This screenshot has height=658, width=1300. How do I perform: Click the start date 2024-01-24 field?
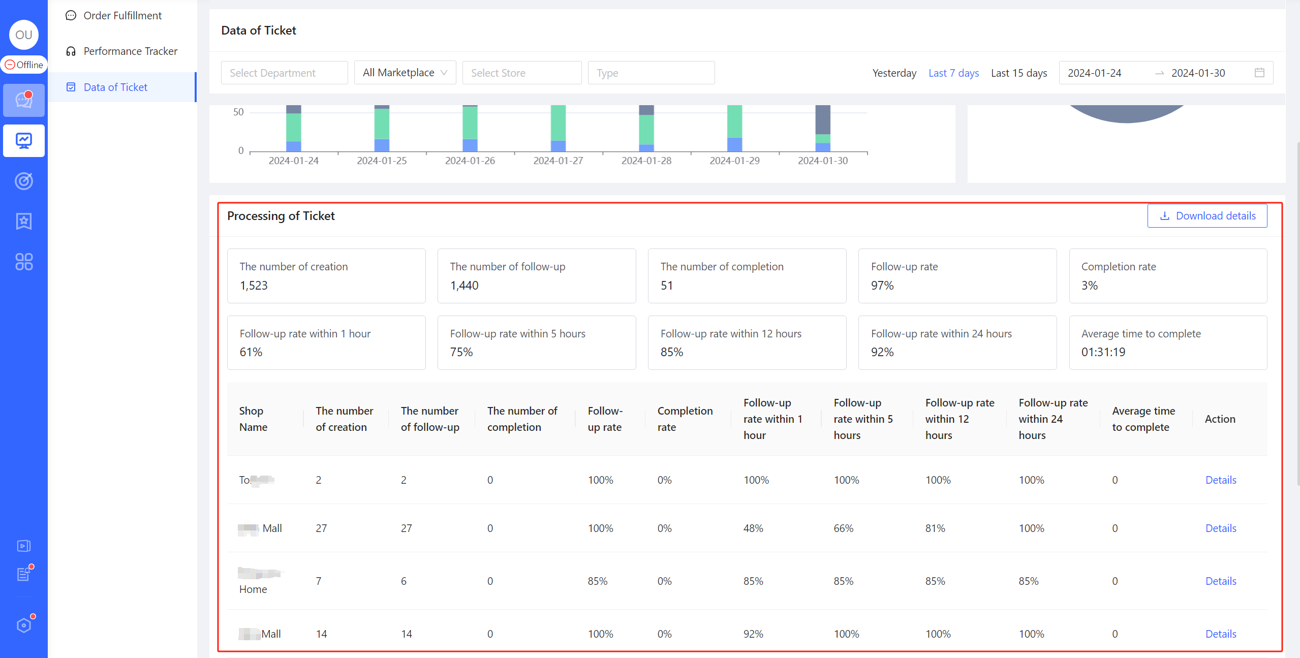tap(1095, 73)
